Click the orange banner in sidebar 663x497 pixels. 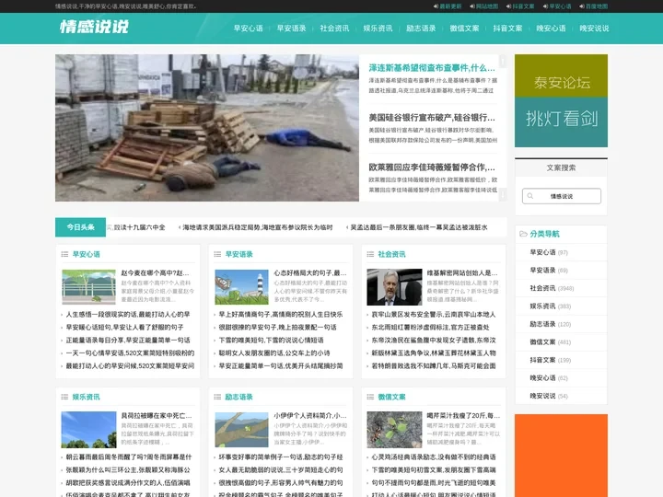click(561, 456)
